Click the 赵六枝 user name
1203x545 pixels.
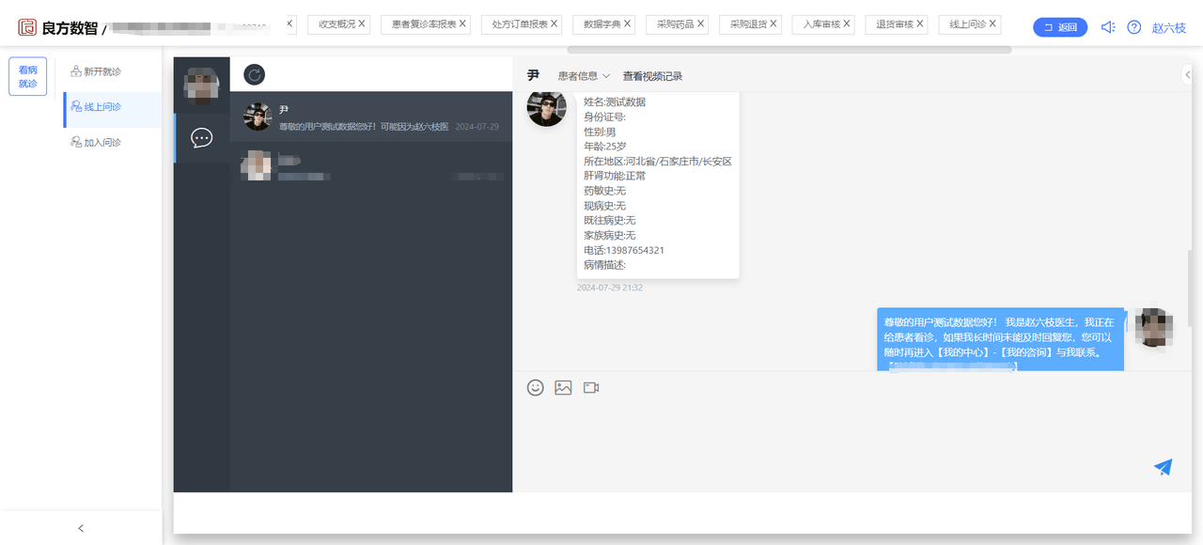coord(1169,28)
